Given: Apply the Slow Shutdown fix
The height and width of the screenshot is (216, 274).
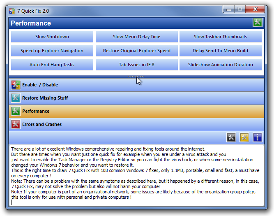Looking at the screenshot, I should (x=52, y=37).
